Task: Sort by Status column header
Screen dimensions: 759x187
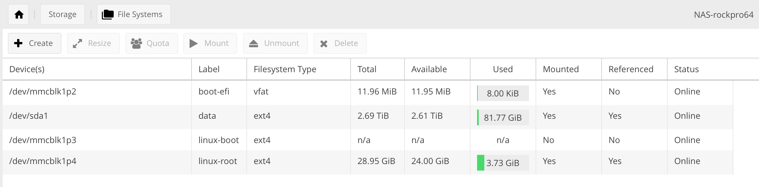Action: coord(686,69)
